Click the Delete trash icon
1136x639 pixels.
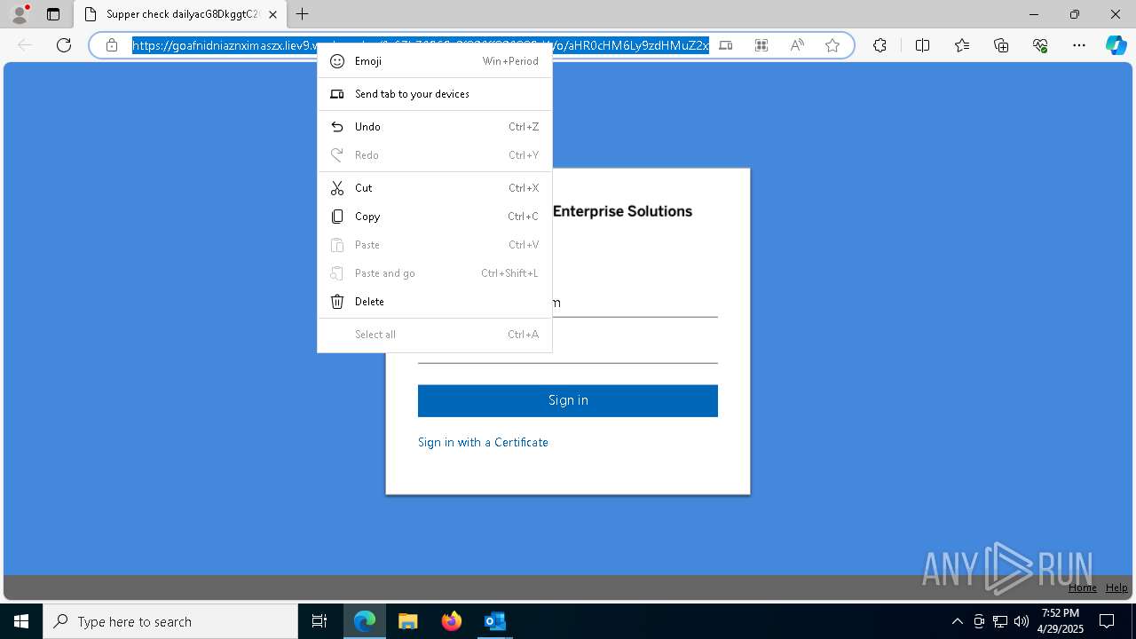[337, 302]
